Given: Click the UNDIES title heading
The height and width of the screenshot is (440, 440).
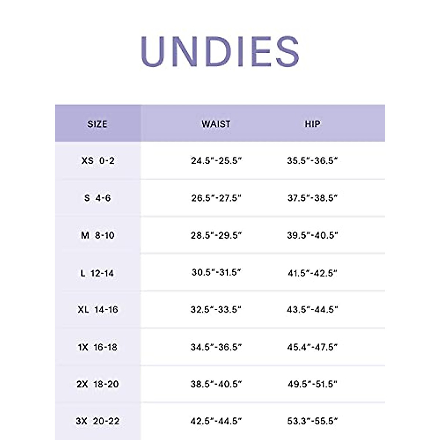Looking at the screenshot, I should click(220, 51).
